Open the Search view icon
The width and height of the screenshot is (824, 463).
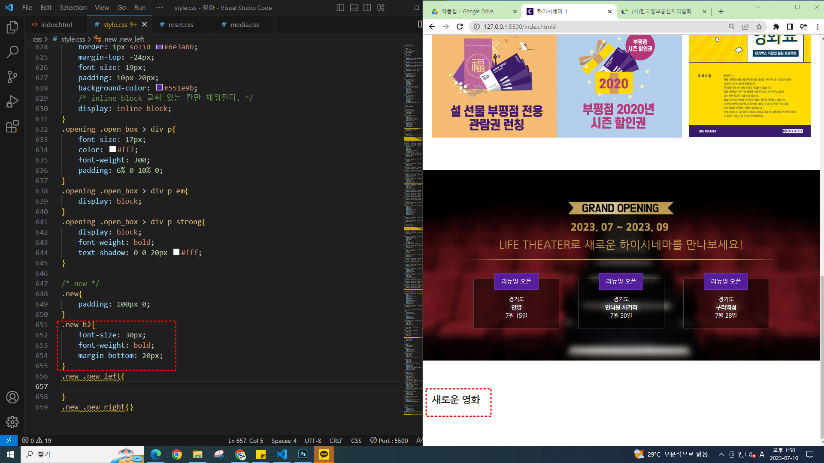pyautogui.click(x=12, y=52)
